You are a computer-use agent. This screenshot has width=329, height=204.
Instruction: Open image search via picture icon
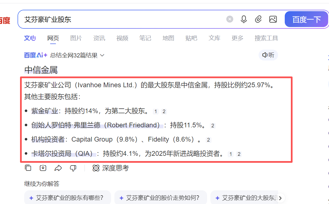click(x=273, y=19)
